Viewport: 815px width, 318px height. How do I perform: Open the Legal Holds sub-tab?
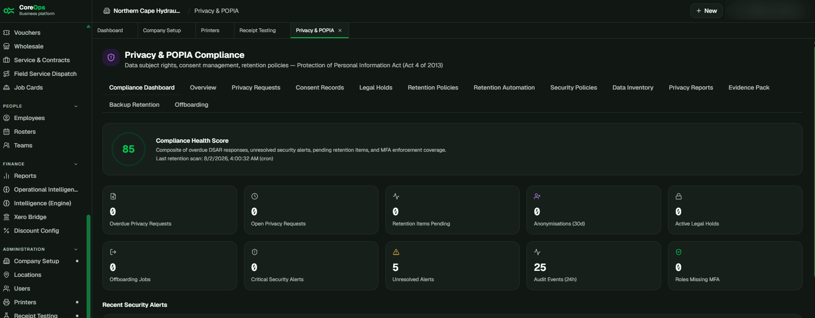click(376, 87)
